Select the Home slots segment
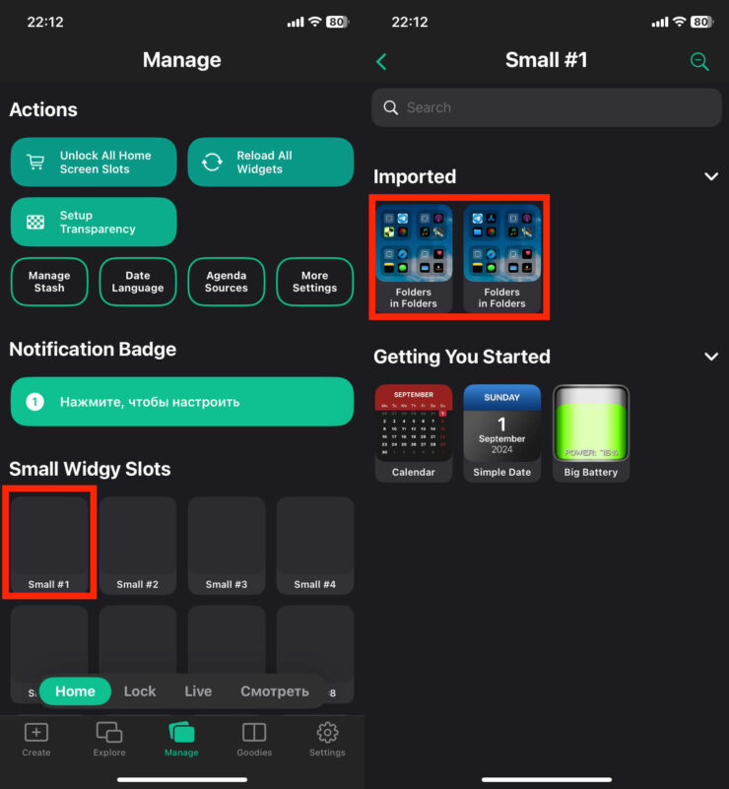This screenshot has width=729, height=789. (75, 691)
